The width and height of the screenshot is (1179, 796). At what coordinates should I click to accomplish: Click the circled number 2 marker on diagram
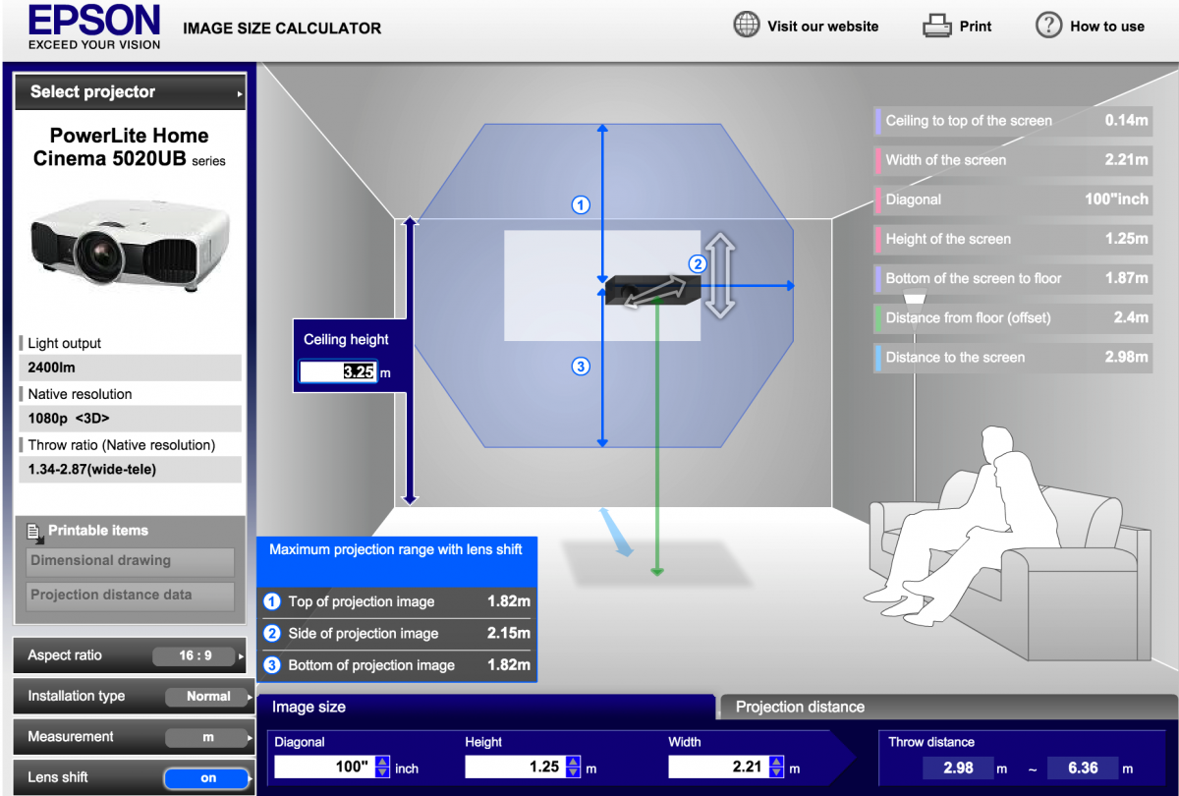(697, 263)
